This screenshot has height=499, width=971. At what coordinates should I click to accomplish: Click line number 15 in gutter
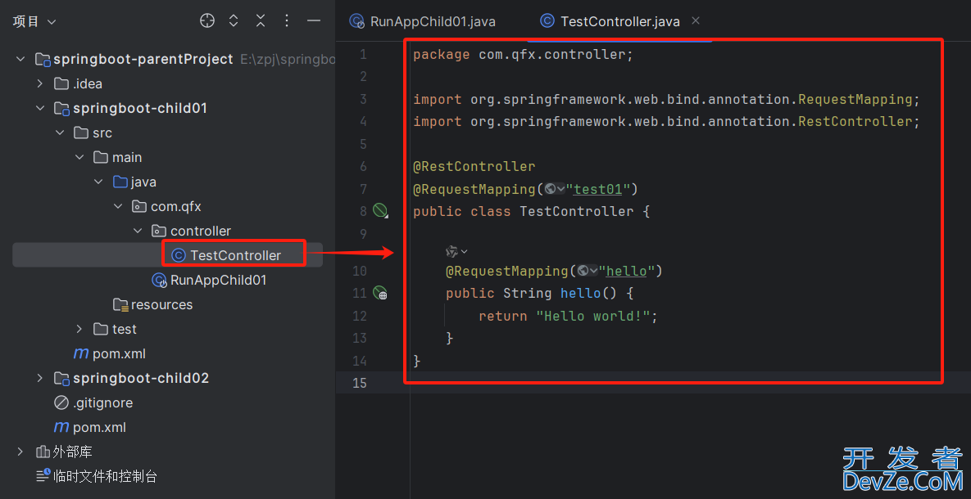(360, 383)
